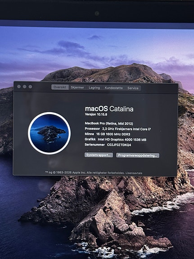Click Versjon 10.15.8 to reveal build number

coord(96,114)
